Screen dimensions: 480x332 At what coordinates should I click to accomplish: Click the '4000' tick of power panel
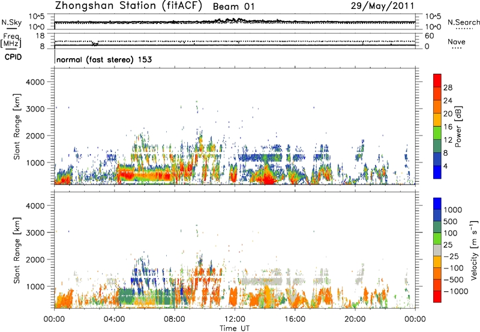(x=35, y=82)
